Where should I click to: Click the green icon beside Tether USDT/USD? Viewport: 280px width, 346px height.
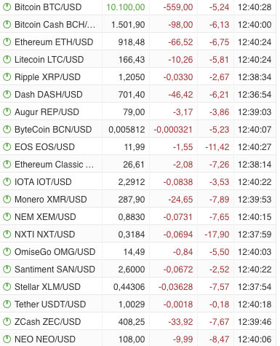click(x=7, y=304)
